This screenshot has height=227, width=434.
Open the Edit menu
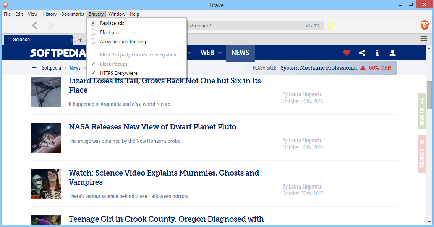19,14
